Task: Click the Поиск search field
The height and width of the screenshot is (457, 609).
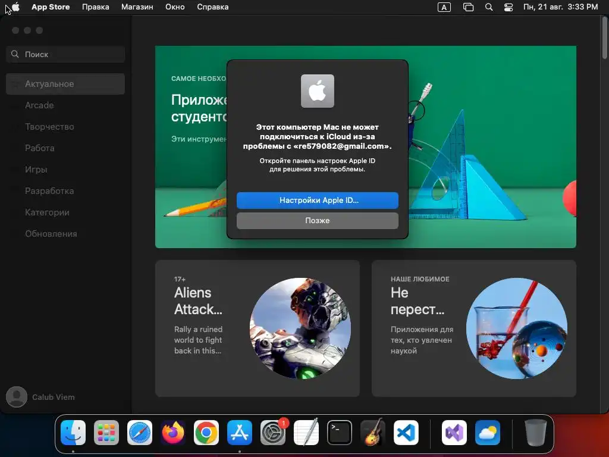Action: [65, 54]
